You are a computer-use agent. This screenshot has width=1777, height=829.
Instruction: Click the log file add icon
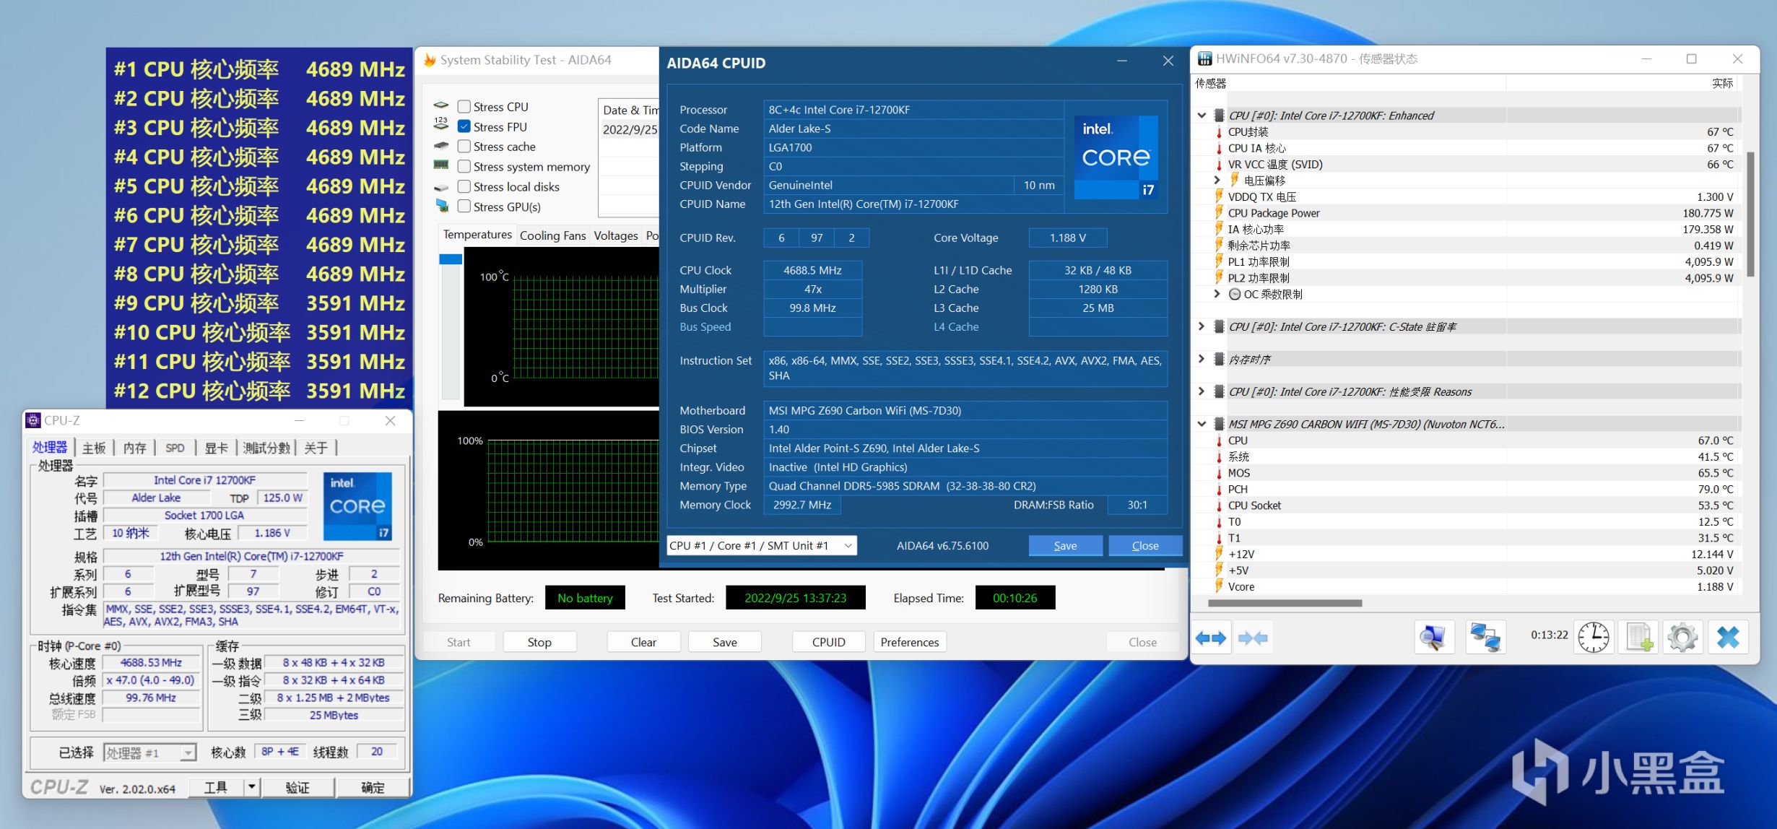pyautogui.click(x=1638, y=638)
